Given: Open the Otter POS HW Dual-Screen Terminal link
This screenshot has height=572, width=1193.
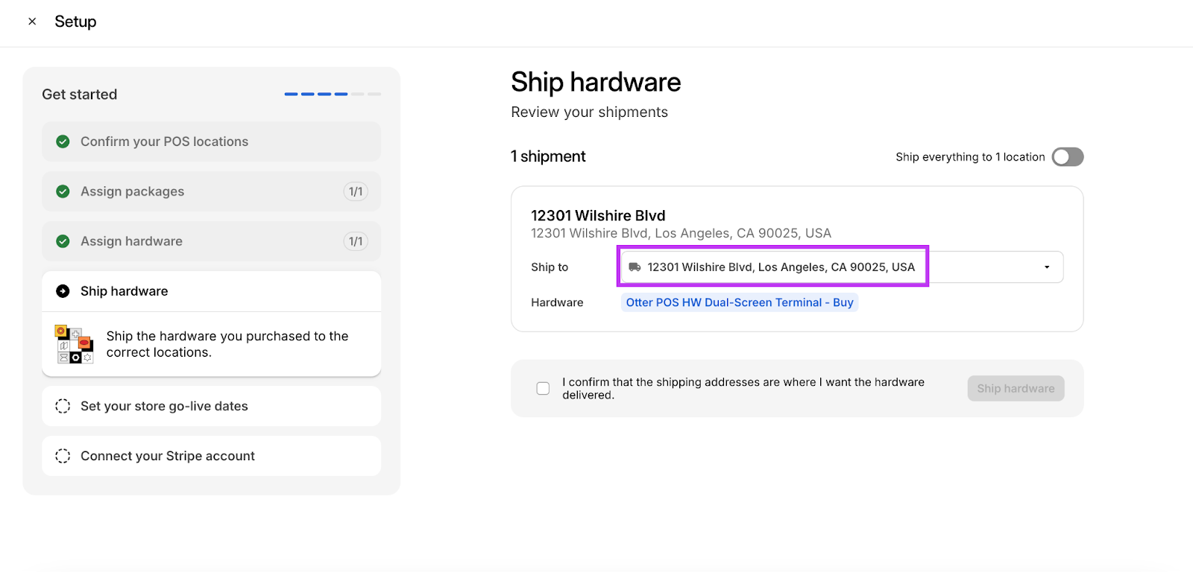Looking at the screenshot, I should pyautogui.click(x=739, y=302).
